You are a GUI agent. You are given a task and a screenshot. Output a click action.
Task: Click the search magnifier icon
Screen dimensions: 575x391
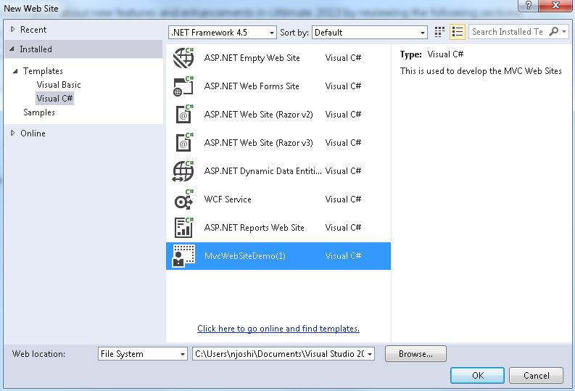[x=553, y=31]
